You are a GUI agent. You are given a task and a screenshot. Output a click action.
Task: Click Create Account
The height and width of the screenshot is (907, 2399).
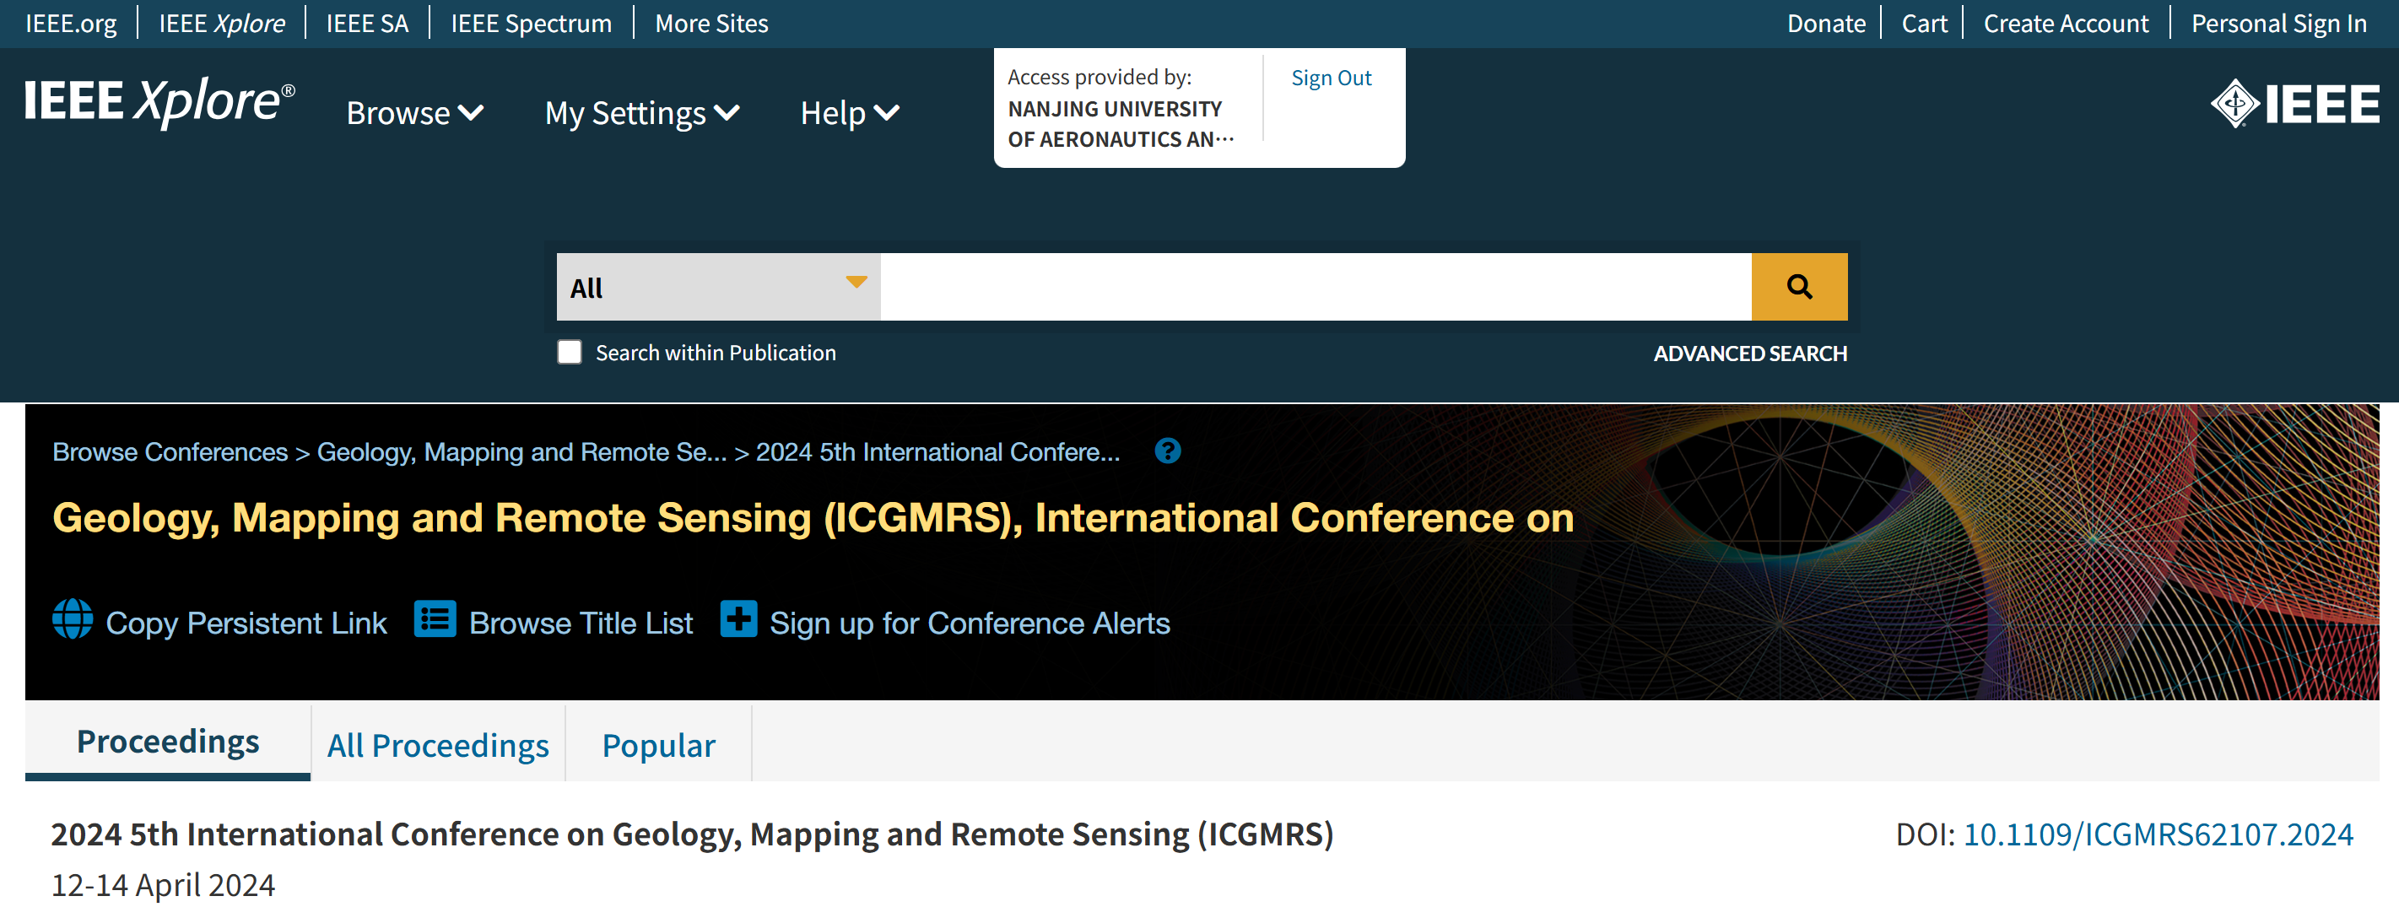pyautogui.click(x=2066, y=24)
